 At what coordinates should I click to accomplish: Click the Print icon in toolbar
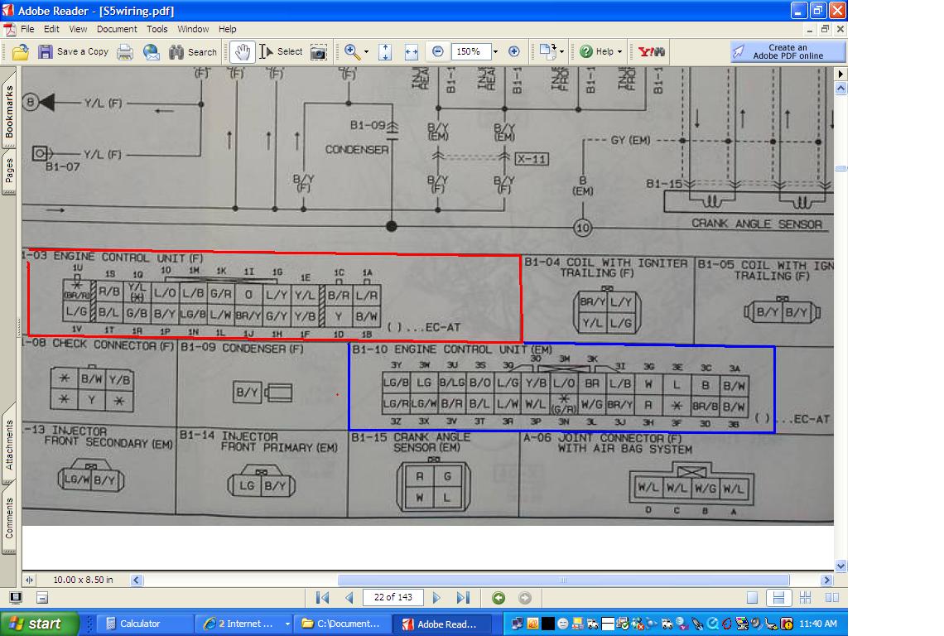click(x=125, y=51)
